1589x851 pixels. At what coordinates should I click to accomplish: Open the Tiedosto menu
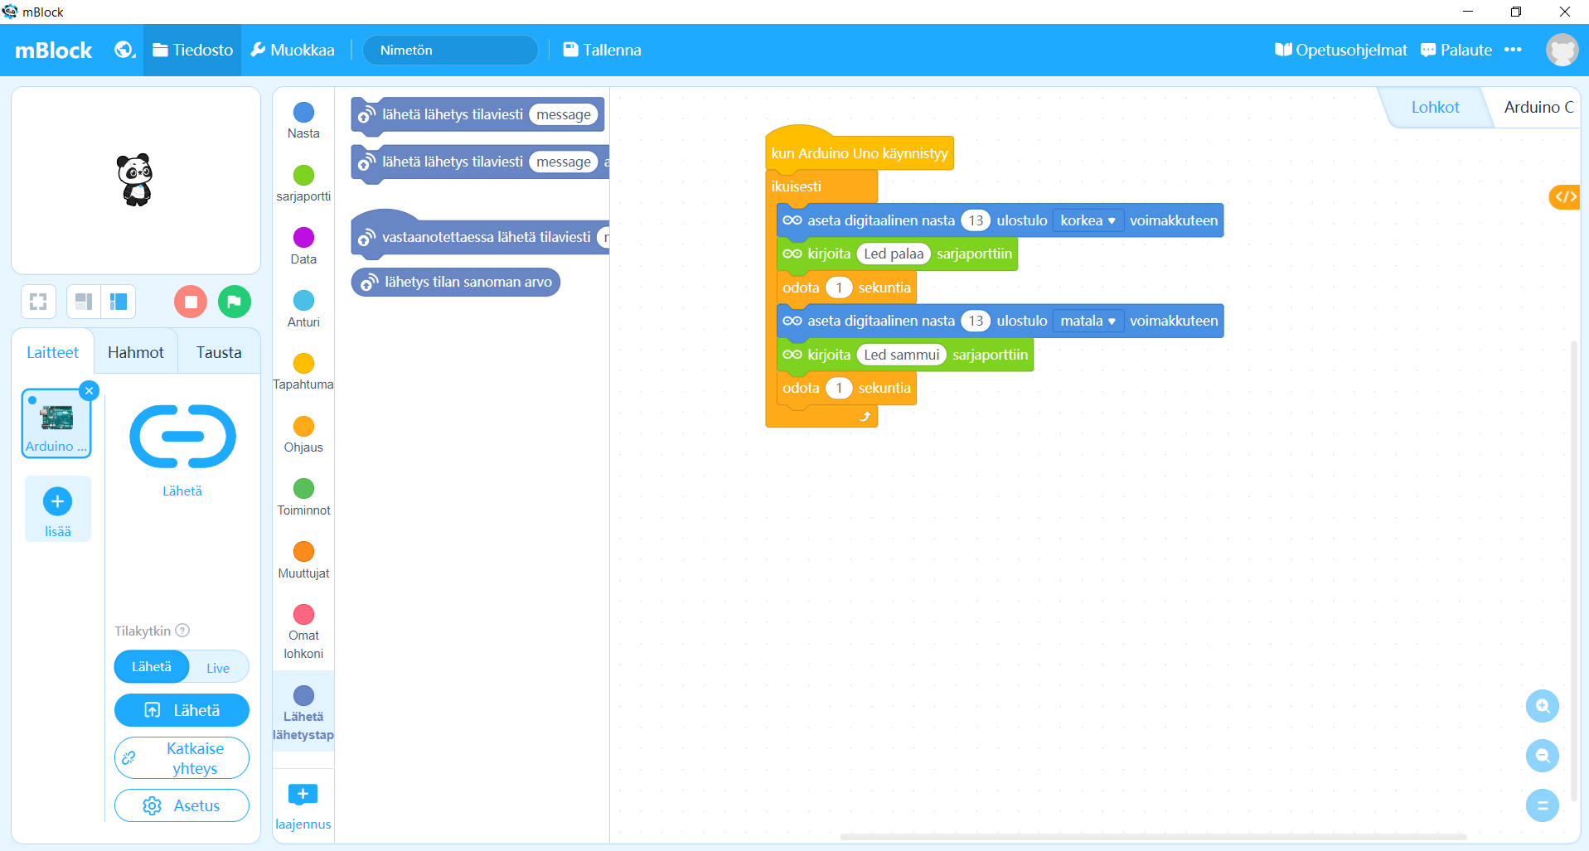coord(193,50)
